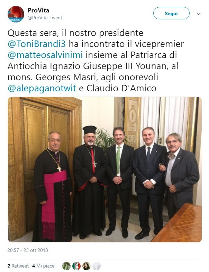Open the ProVita display name
This screenshot has height=272, width=209.
pyautogui.click(x=38, y=10)
